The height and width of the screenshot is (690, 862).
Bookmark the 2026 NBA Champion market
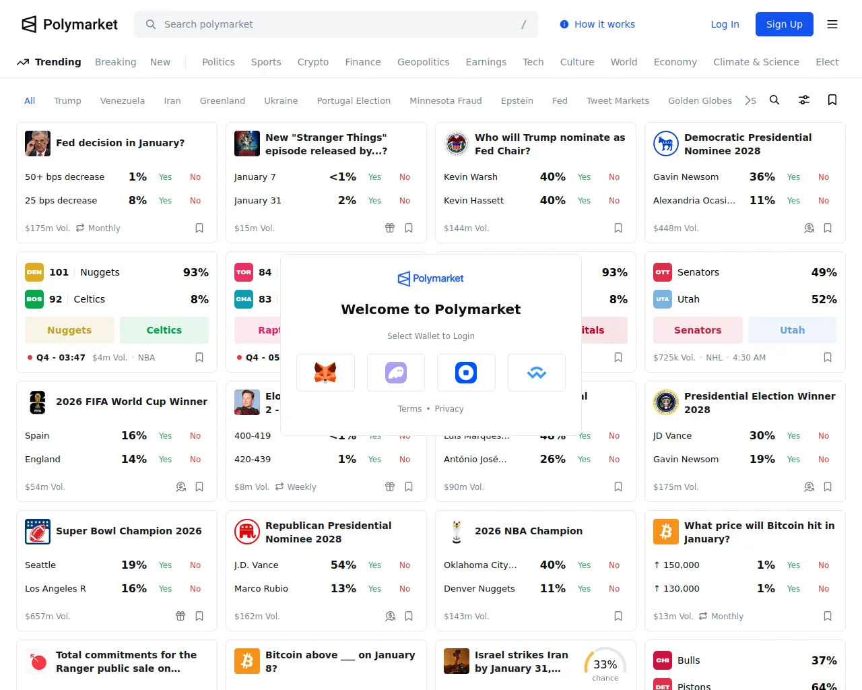pos(618,616)
